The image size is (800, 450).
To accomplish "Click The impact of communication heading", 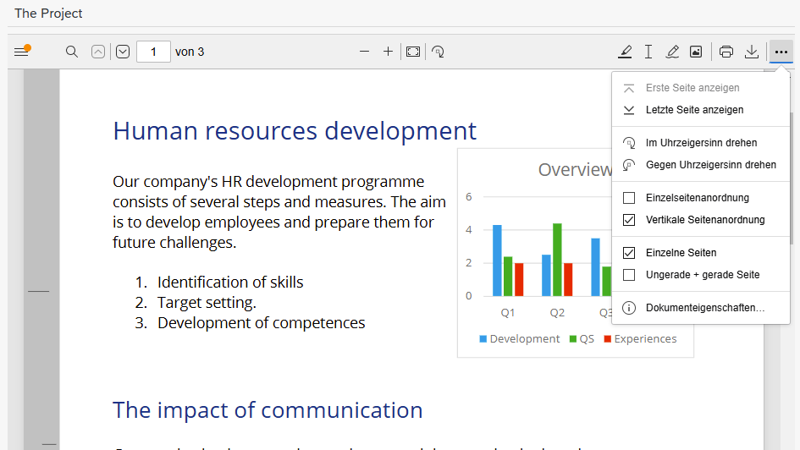I will (x=268, y=410).
